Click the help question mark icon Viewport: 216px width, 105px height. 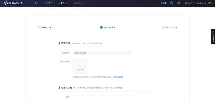pos(179,3)
